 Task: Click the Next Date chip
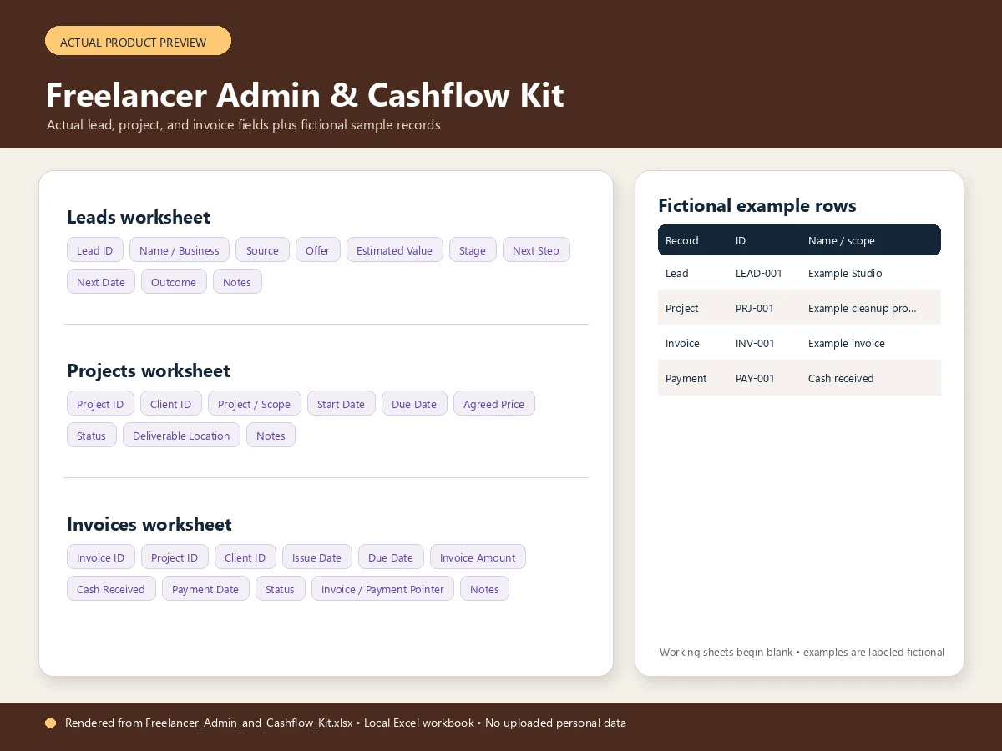[101, 282]
